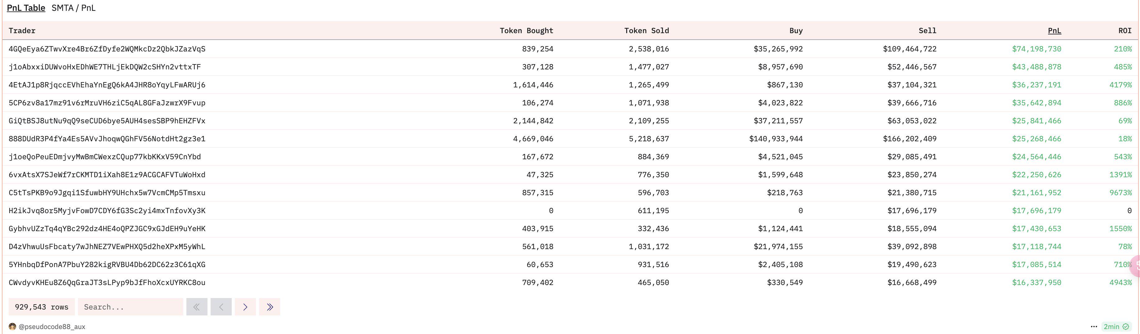This screenshot has height=334, width=1140.
Task: Open the PnL Table title link
Action: click(x=26, y=8)
